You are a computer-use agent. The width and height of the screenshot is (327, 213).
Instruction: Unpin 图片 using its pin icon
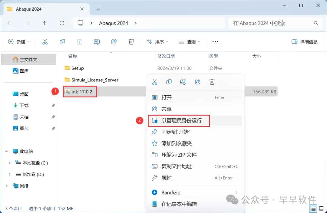pos(53,128)
